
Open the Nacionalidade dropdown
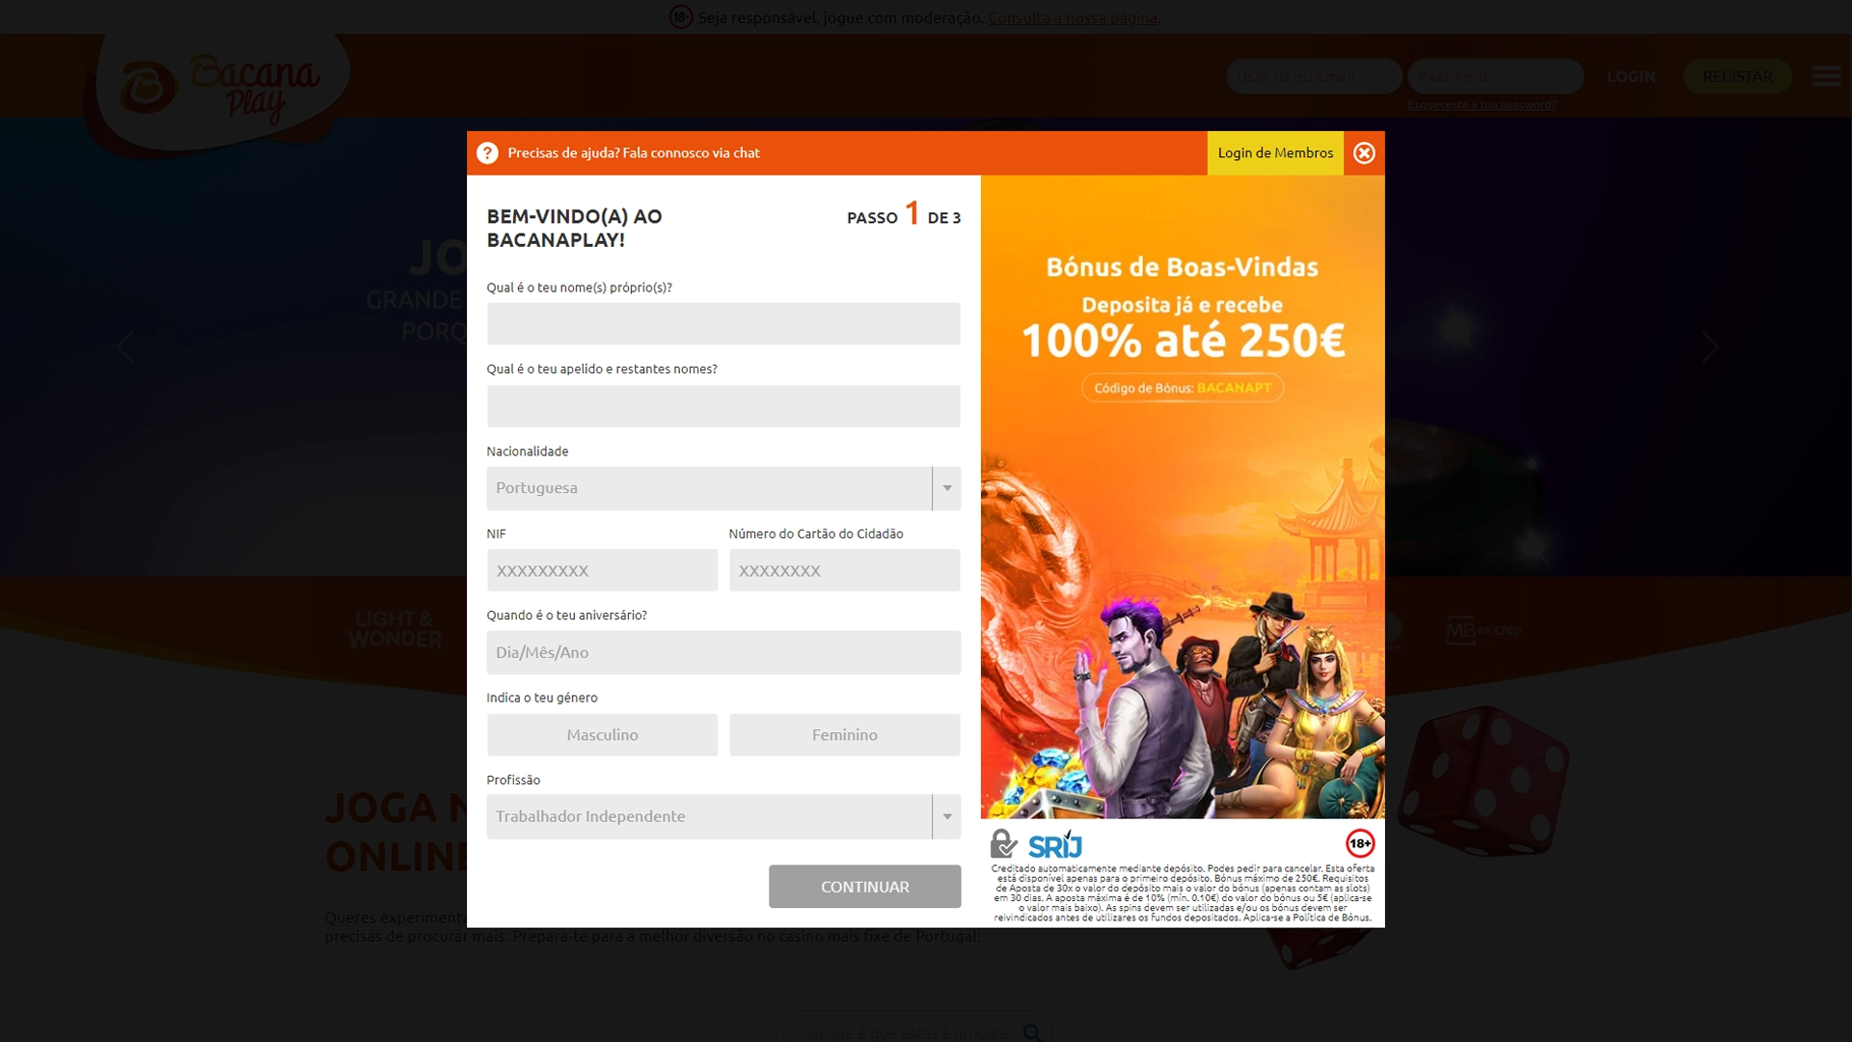click(723, 488)
